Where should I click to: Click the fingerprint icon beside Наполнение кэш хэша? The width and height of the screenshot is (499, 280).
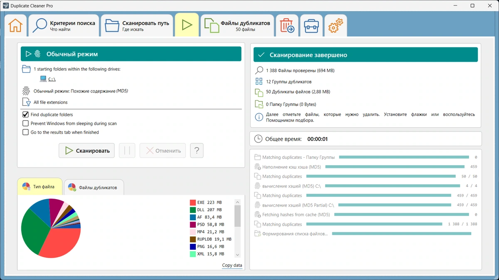point(257,167)
